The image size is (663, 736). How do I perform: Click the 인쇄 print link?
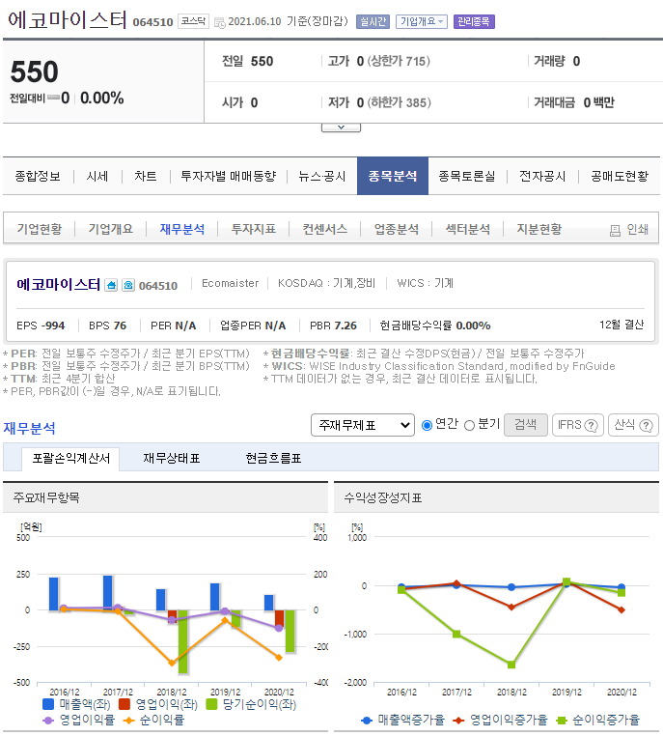[x=629, y=230]
